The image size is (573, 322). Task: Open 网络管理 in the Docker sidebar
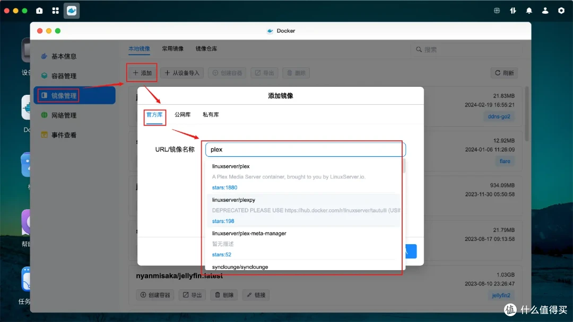tap(75, 115)
